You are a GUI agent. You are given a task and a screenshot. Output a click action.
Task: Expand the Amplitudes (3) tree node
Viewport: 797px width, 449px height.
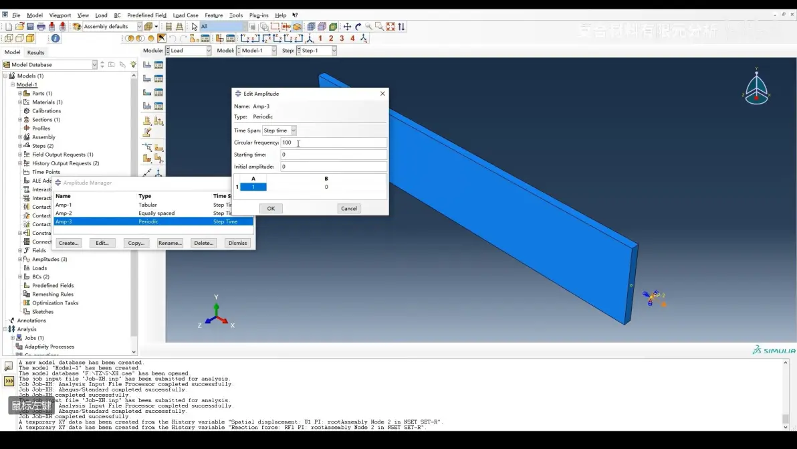point(20,260)
